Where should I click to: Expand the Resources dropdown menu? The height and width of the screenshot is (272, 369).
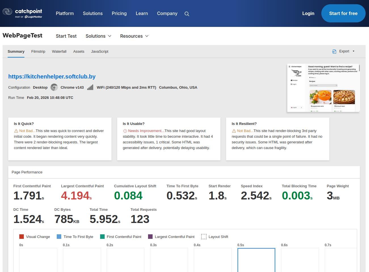click(x=134, y=36)
